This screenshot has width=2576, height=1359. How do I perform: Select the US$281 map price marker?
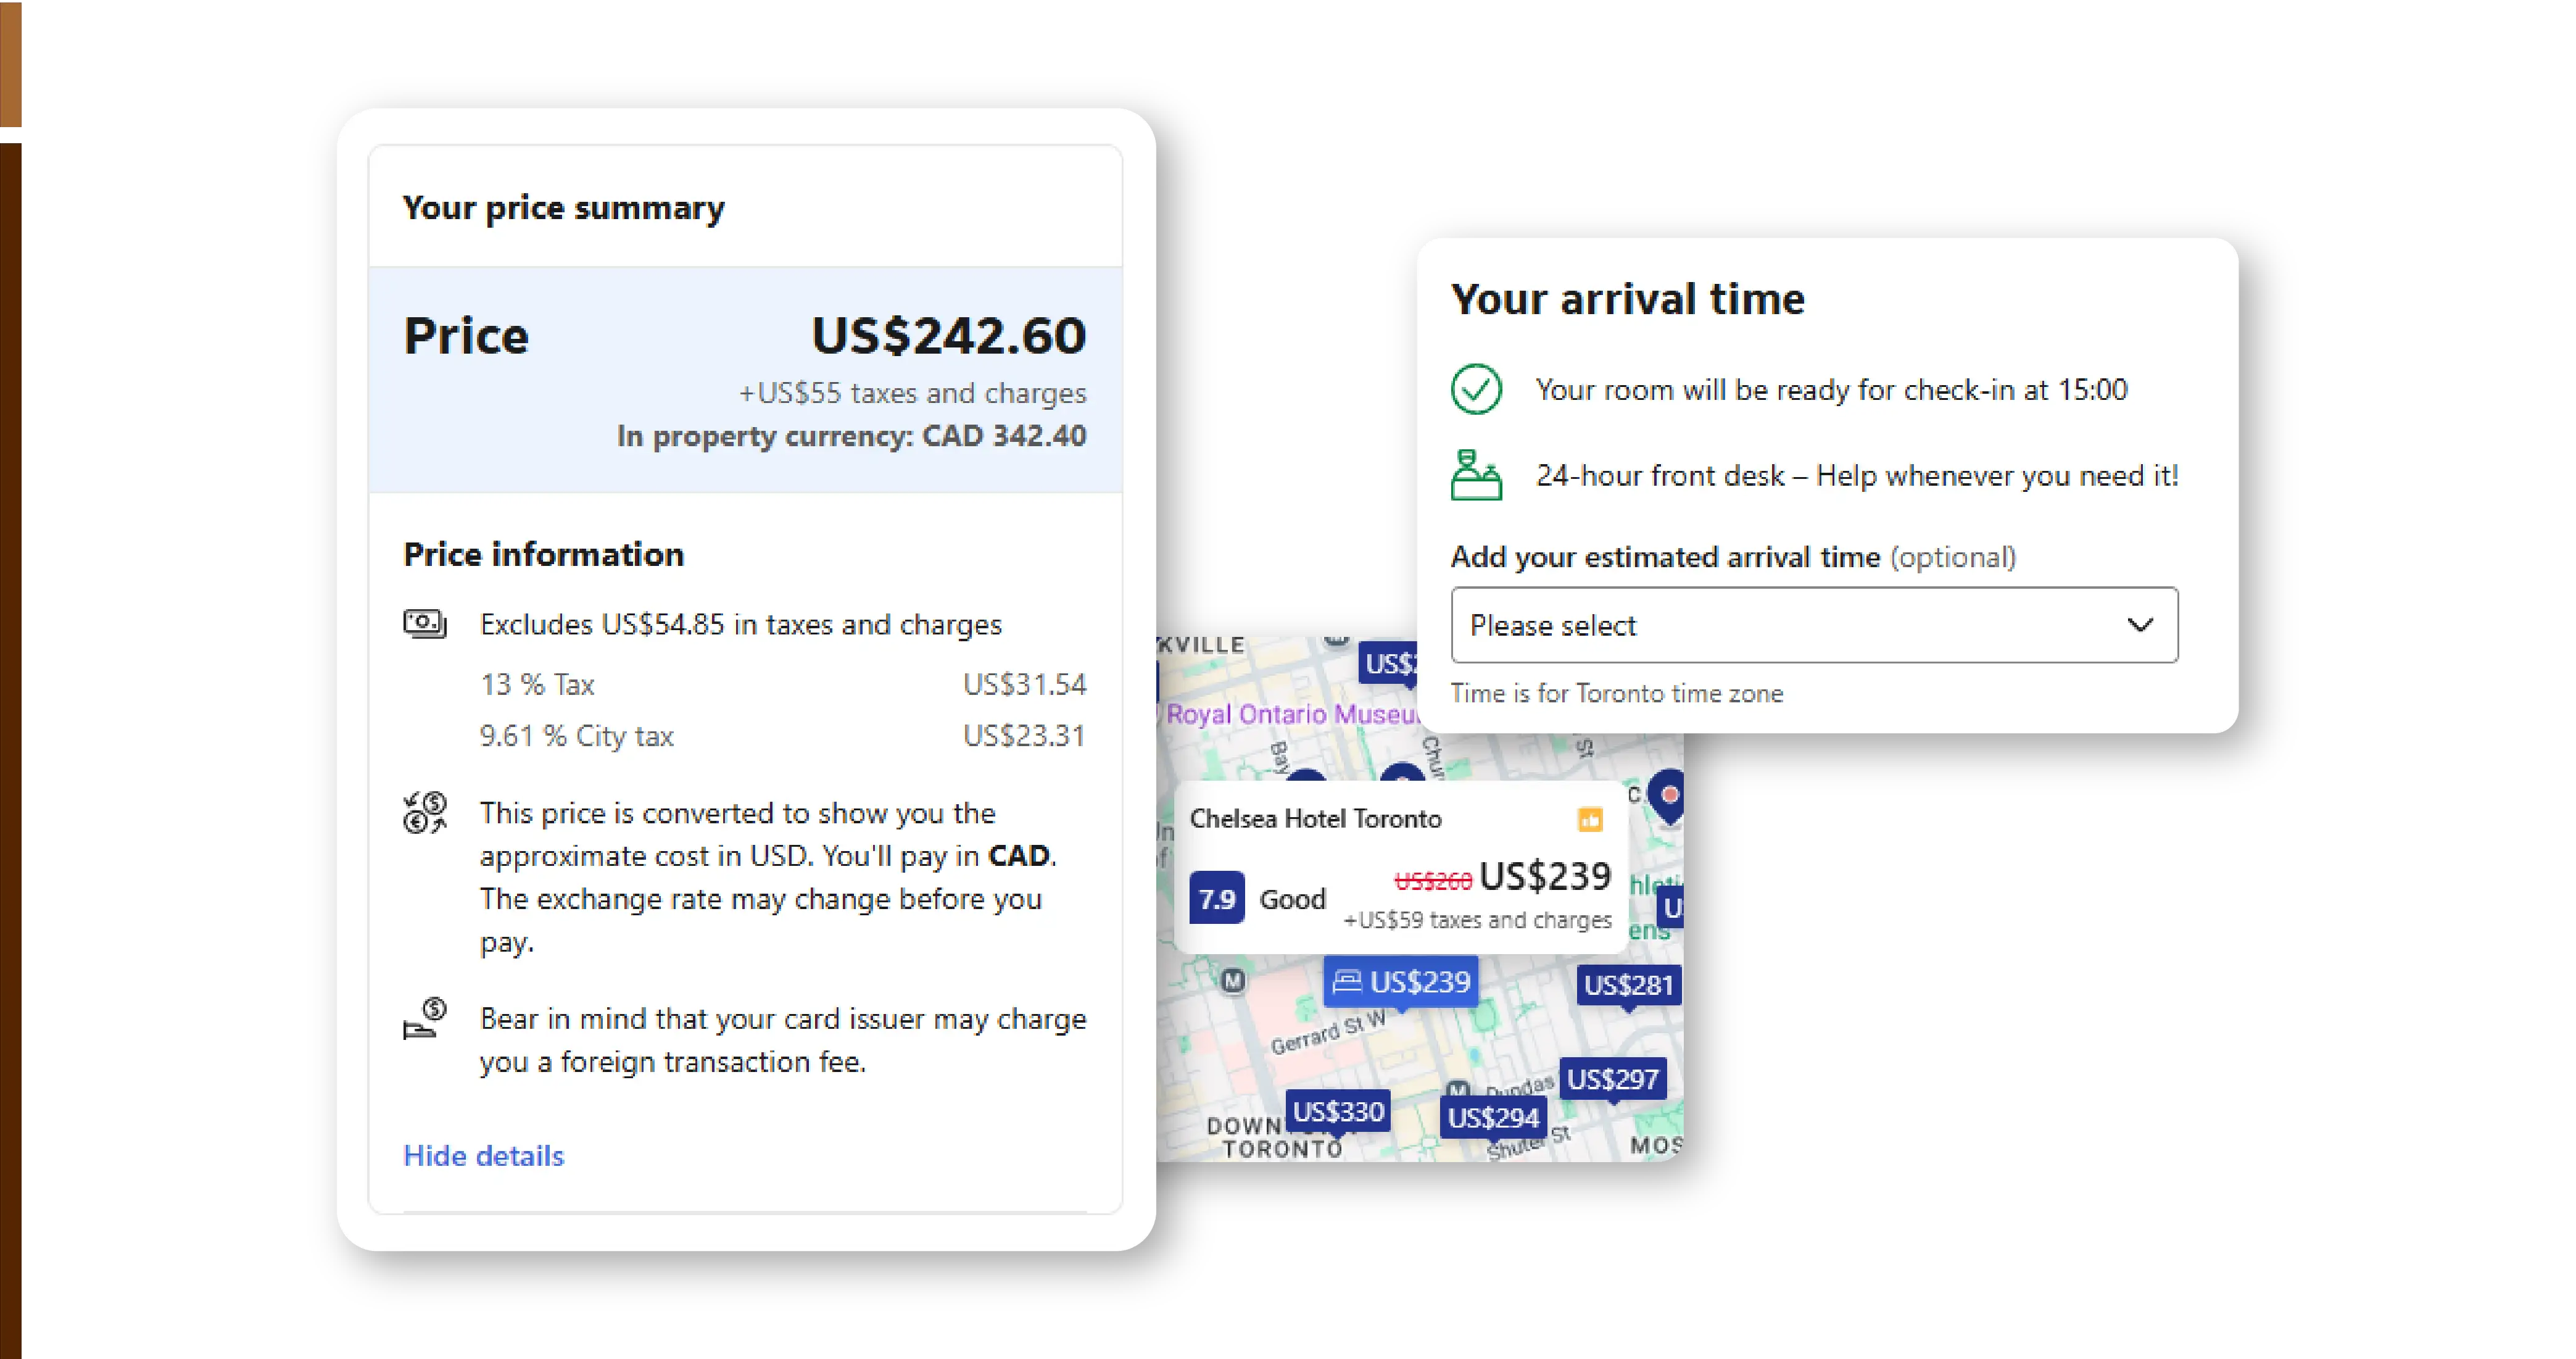(1628, 986)
